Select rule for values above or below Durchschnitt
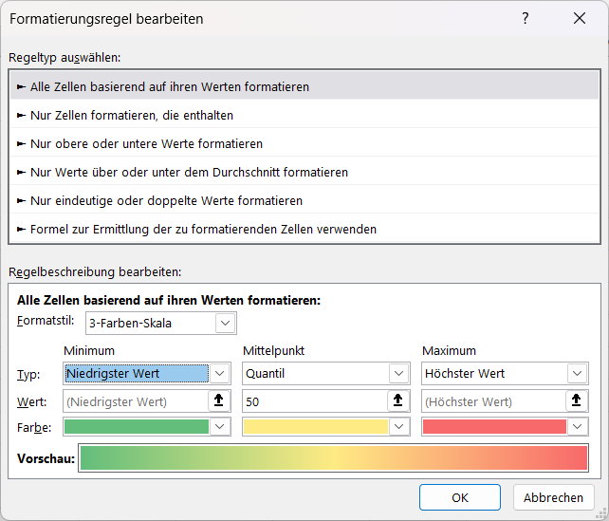 (189, 172)
